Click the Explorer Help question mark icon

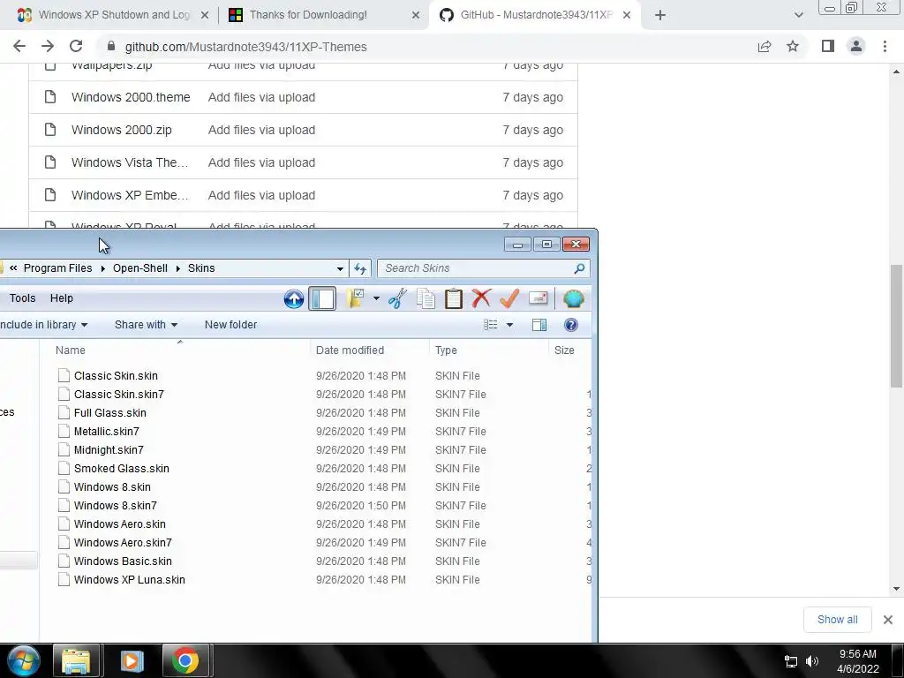tap(571, 325)
